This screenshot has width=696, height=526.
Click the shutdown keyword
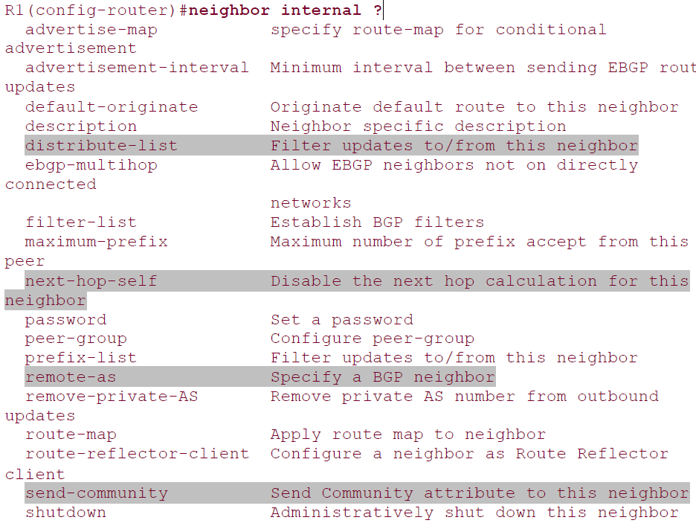pyautogui.click(x=65, y=512)
